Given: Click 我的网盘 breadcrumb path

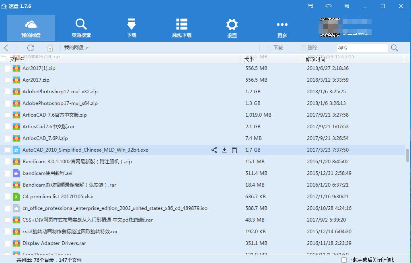Looking at the screenshot, I should (74, 47).
